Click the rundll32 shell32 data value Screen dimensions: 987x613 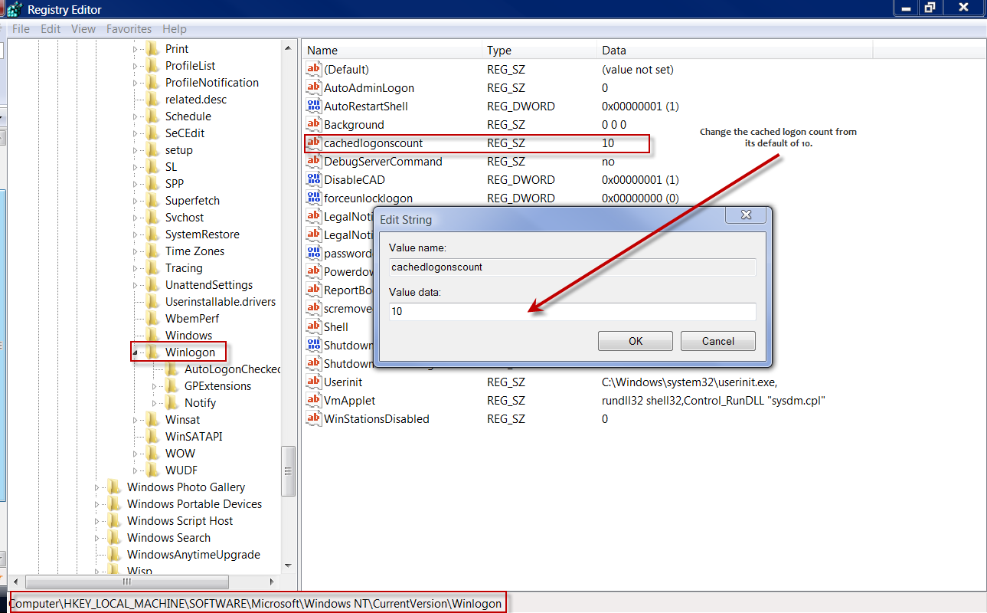point(714,400)
